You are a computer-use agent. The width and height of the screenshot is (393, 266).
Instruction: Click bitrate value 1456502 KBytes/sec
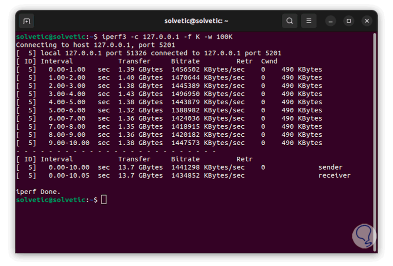[x=208, y=69]
